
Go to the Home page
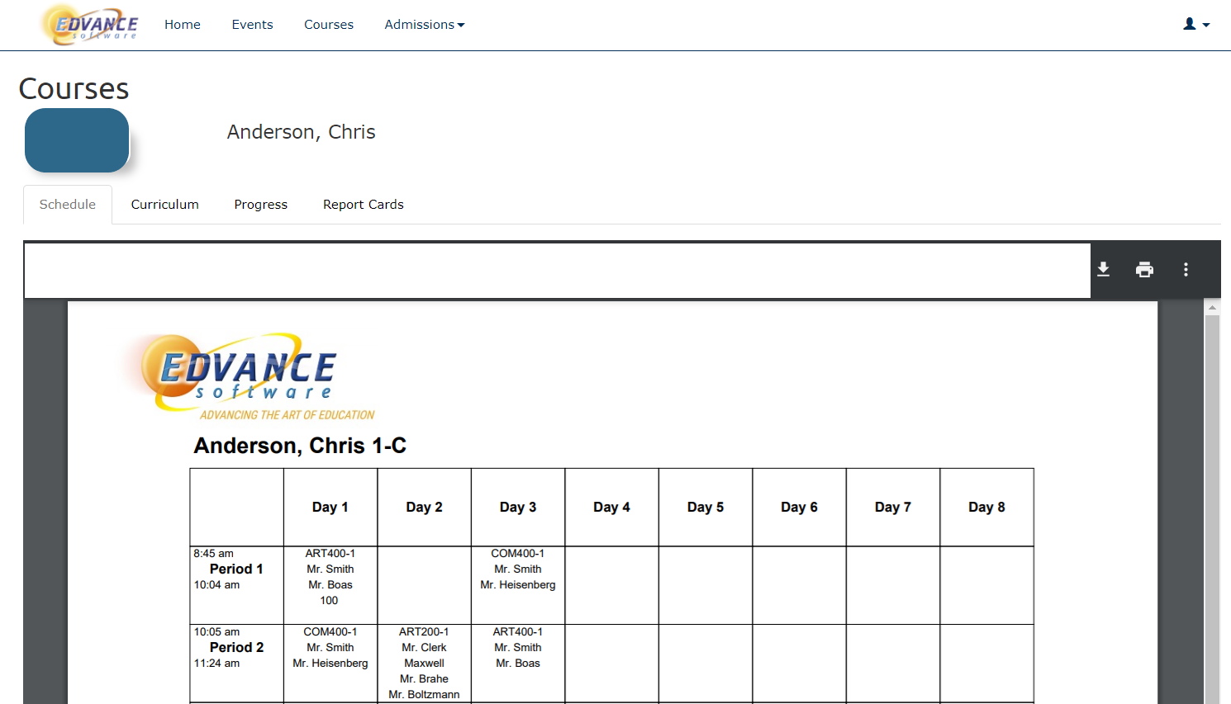click(x=183, y=25)
